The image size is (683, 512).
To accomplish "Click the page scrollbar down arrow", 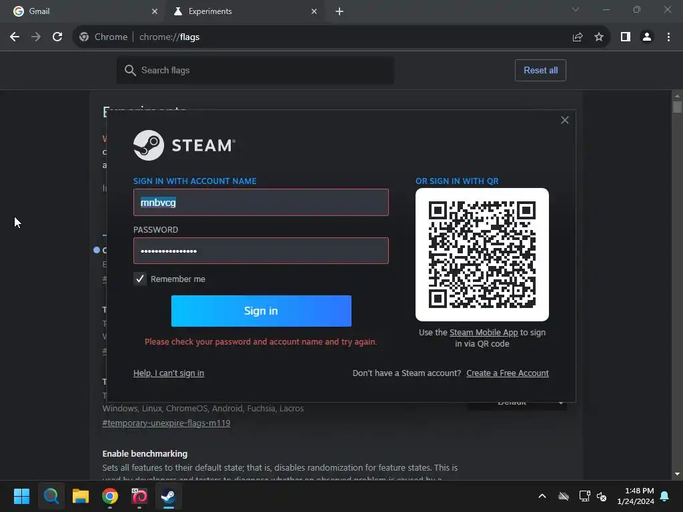I will [677, 474].
